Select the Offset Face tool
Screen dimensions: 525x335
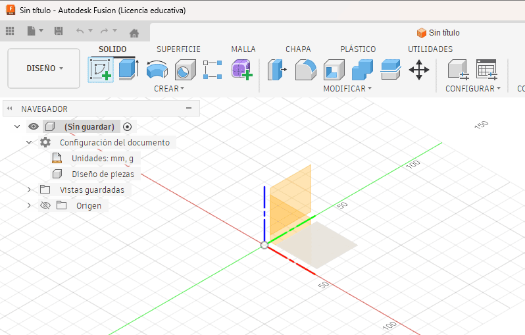pos(391,70)
